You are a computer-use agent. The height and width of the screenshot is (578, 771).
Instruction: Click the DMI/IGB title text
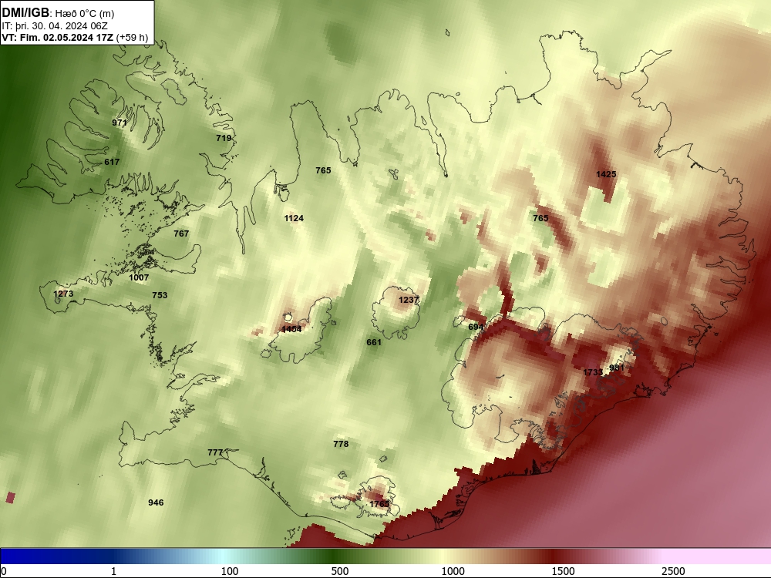click(25, 12)
